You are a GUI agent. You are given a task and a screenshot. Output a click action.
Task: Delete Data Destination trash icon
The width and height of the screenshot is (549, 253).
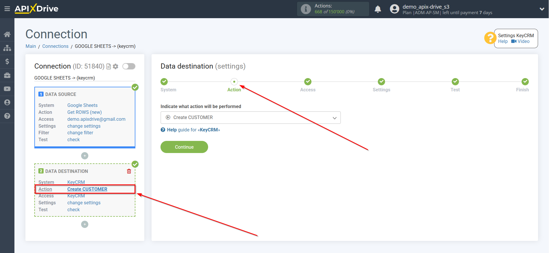point(129,171)
